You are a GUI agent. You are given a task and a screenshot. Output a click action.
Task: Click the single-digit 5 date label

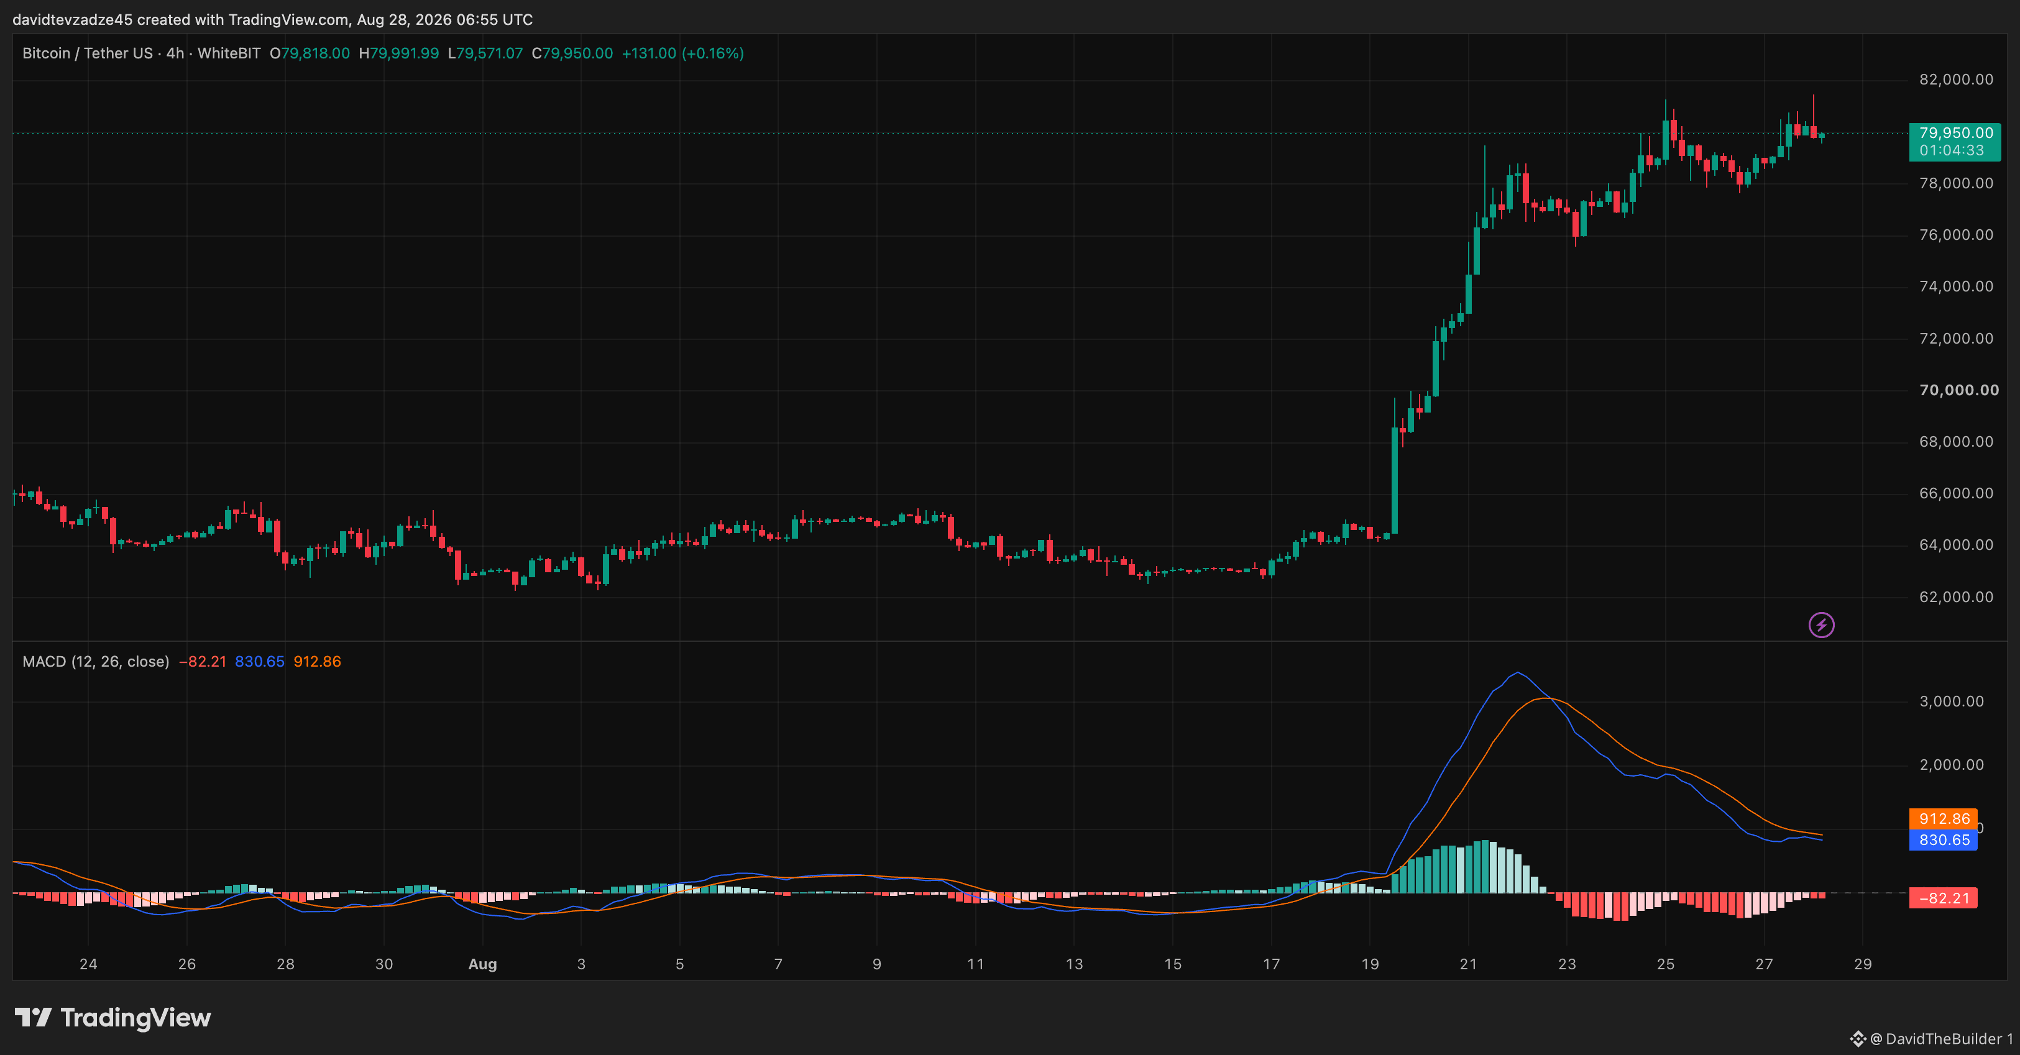tap(680, 964)
